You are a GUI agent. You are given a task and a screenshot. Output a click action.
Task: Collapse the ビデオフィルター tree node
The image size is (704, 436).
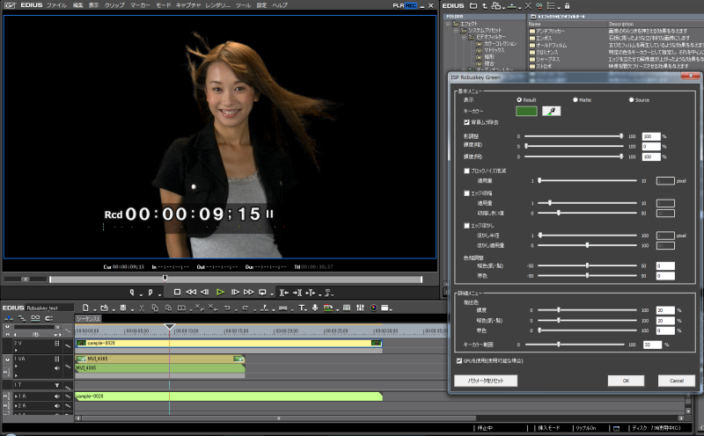point(465,37)
